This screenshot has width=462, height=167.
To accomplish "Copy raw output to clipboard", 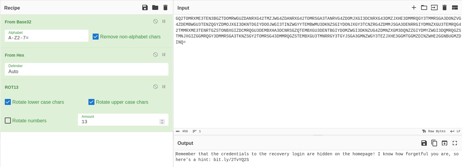I will 434,143.
